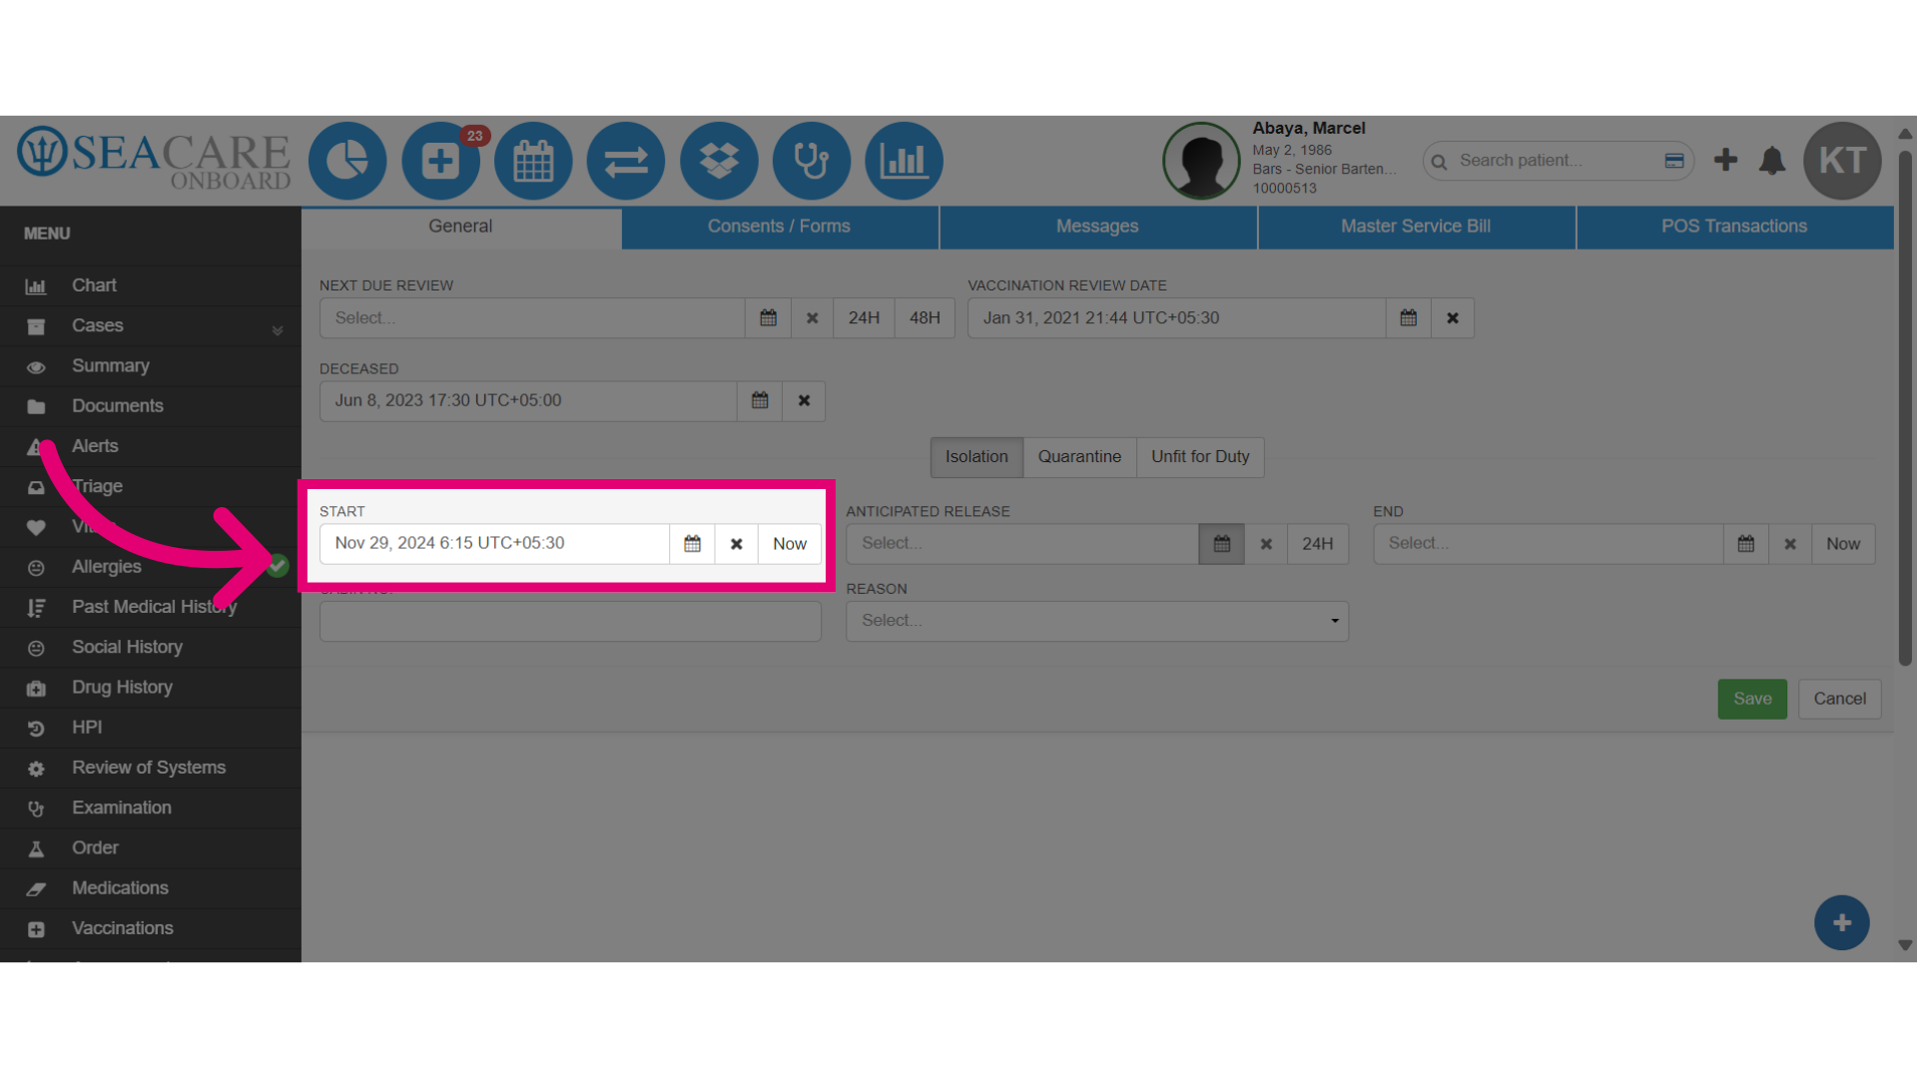Open the notifications bell icon
The height and width of the screenshot is (1078, 1917).
(x=1772, y=161)
